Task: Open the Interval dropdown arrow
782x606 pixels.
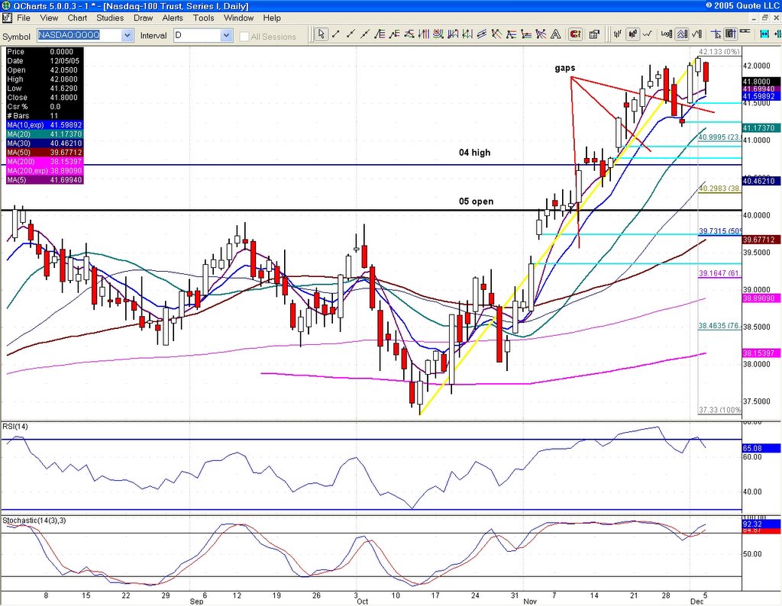Action: click(226, 35)
